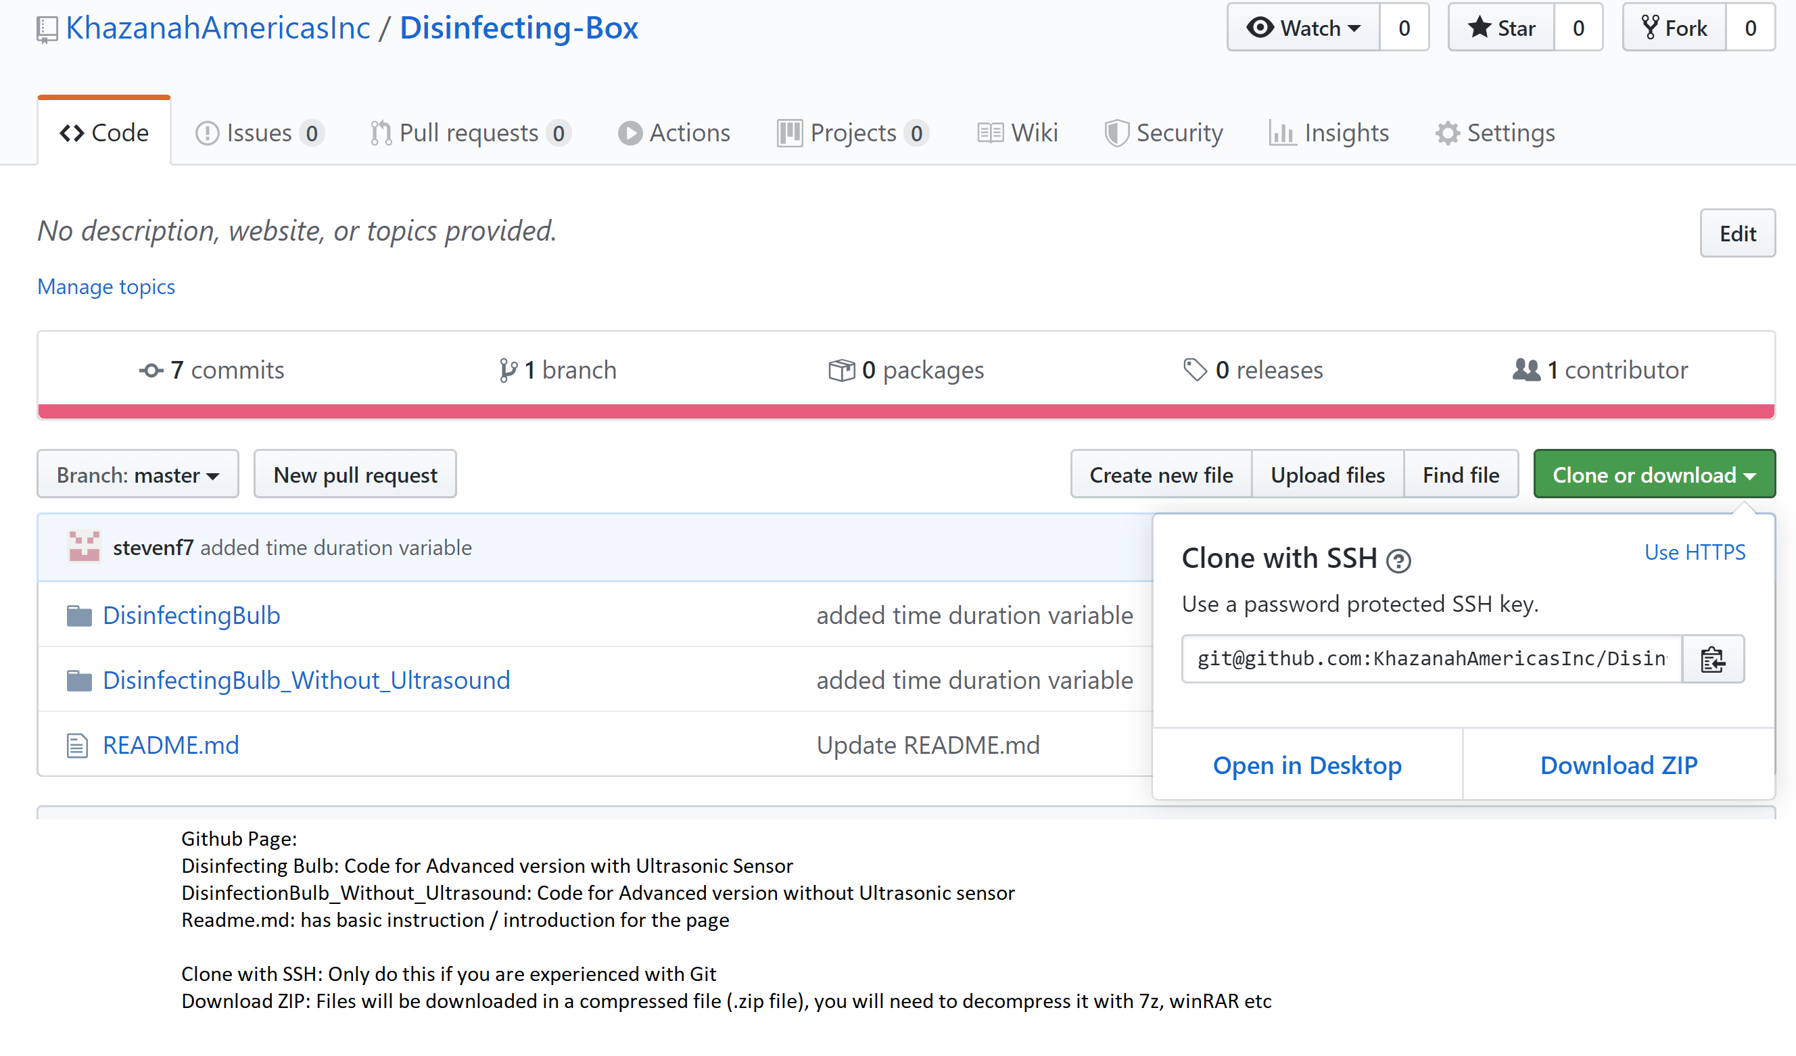
Task: View the 0 packages link
Action: pyautogui.click(x=906, y=370)
